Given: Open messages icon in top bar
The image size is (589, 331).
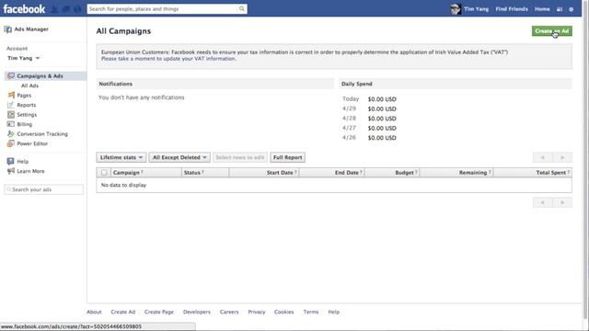Looking at the screenshot, I should click(x=66, y=9).
